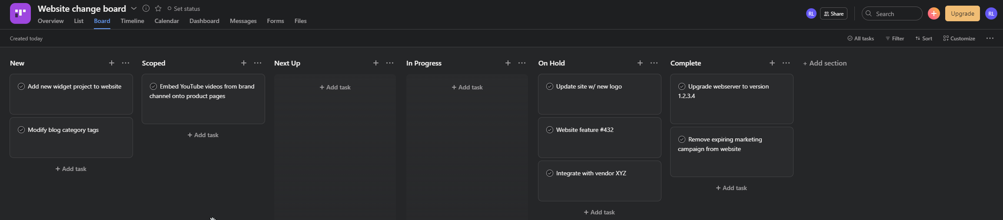The width and height of the screenshot is (1003, 220).
Task: Star the Website change board project
Action: pyautogui.click(x=158, y=9)
